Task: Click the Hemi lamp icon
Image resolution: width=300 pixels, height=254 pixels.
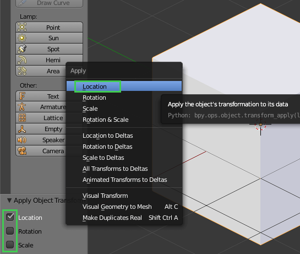Action: click(x=22, y=60)
